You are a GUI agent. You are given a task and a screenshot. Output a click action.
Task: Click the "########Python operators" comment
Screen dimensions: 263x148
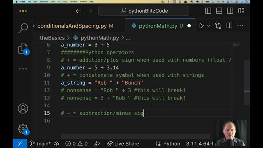97,53
